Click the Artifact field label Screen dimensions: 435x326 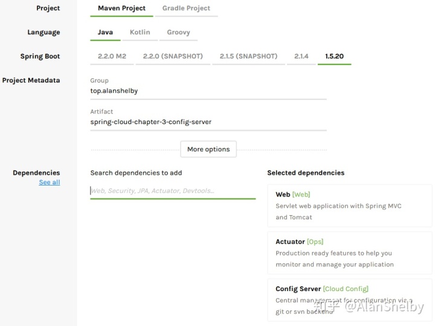click(101, 111)
